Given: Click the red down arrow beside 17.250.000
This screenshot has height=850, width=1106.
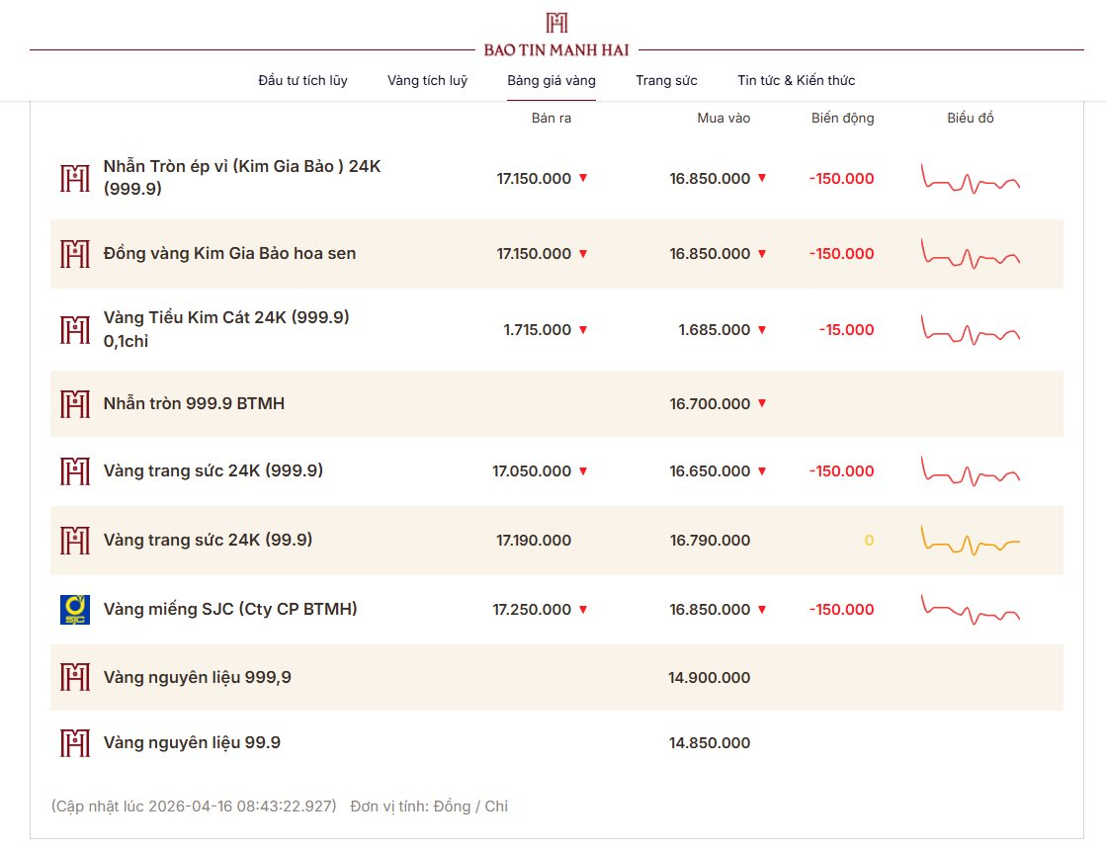Looking at the screenshot, I should click(583, 610).
